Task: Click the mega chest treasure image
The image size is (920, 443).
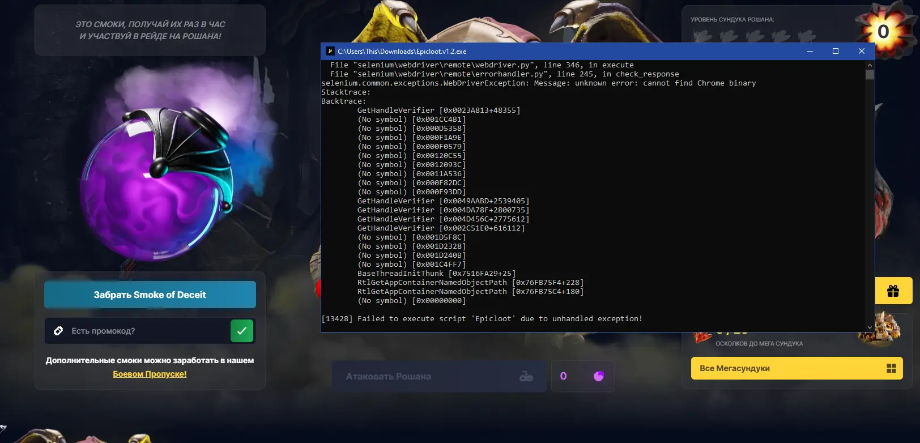Action: (x=880, y=330)
